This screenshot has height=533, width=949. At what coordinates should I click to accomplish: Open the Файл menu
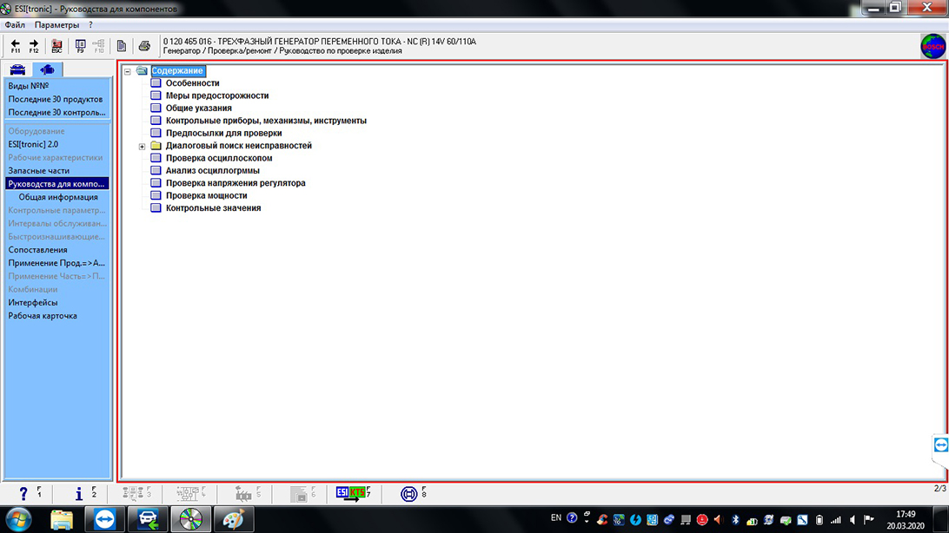coord(15,25)
